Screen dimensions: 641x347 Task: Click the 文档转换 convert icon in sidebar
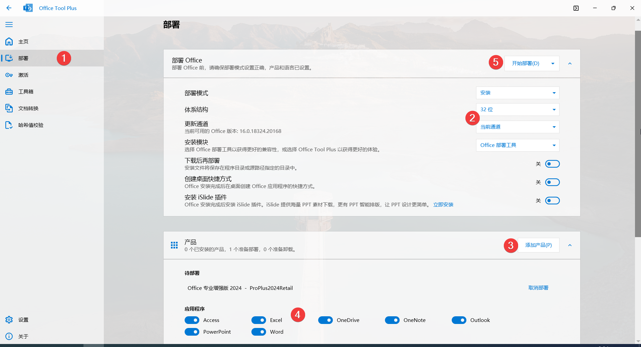[9, 108]
